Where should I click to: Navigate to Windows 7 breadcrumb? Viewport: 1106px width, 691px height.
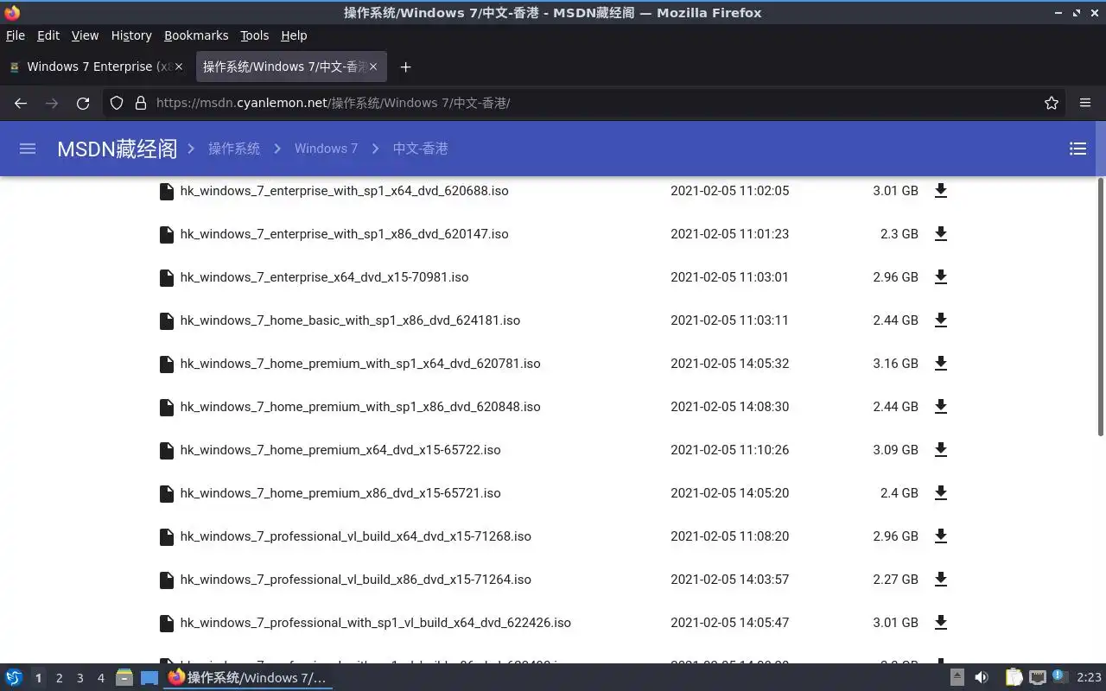(326, 149)
